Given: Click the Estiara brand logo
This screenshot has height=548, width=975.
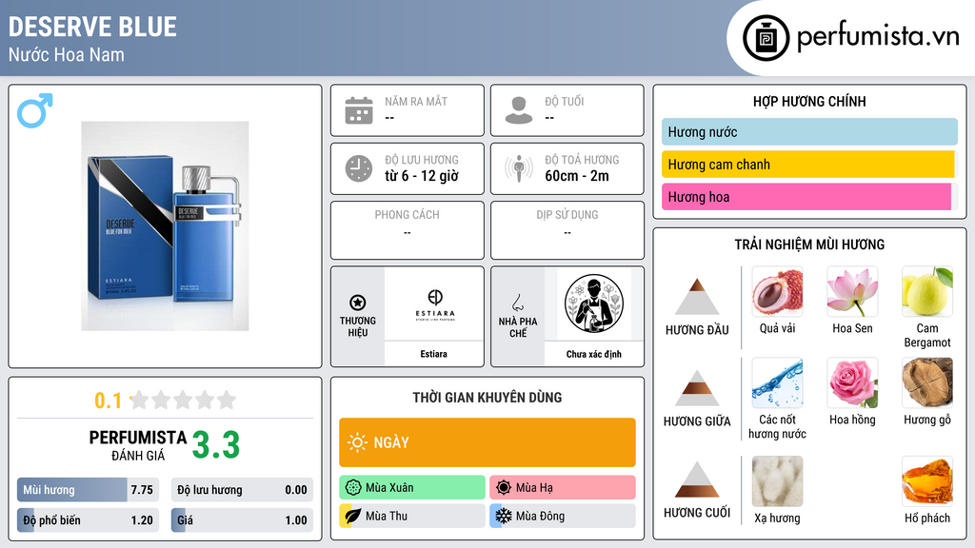Looking at the screenshot, I should (434, 304).
